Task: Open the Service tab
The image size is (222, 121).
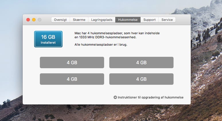Action: point(167,20)
